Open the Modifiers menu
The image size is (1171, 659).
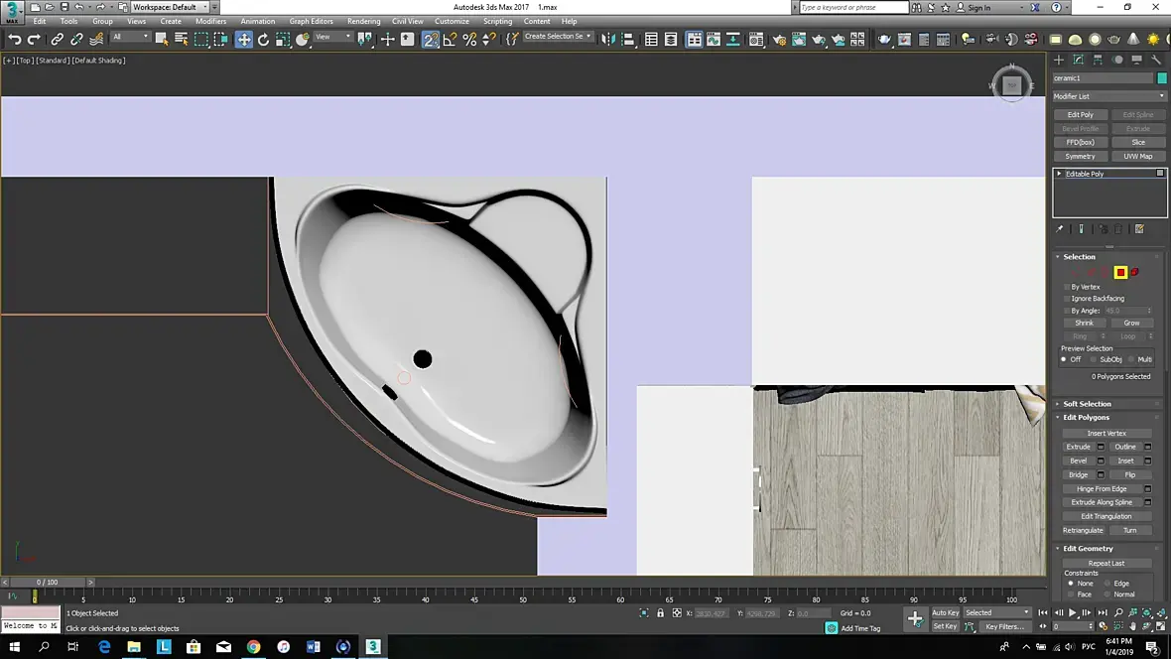[210, 21]
